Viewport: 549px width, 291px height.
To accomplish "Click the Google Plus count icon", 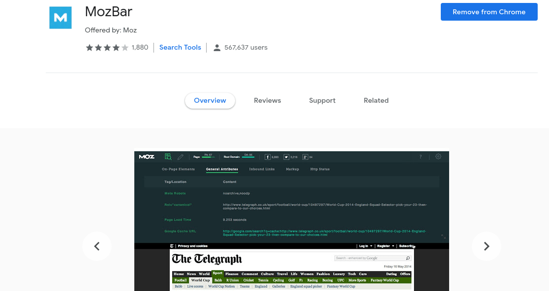I will 305,157.
